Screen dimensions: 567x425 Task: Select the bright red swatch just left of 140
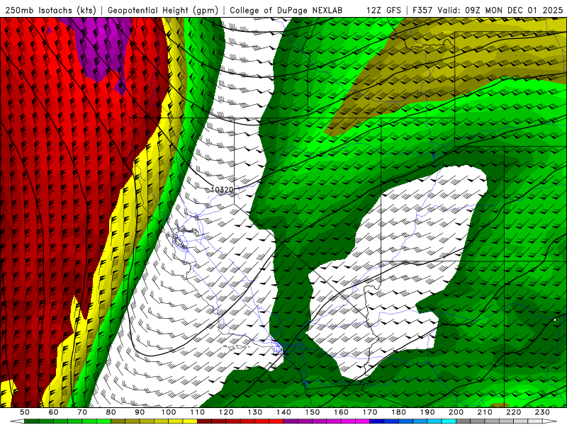coord(276,421)
